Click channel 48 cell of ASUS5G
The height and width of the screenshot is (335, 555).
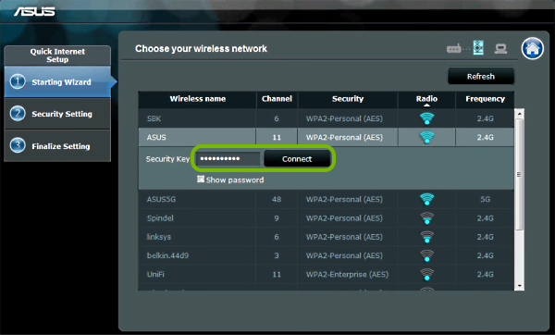(277, 199)
